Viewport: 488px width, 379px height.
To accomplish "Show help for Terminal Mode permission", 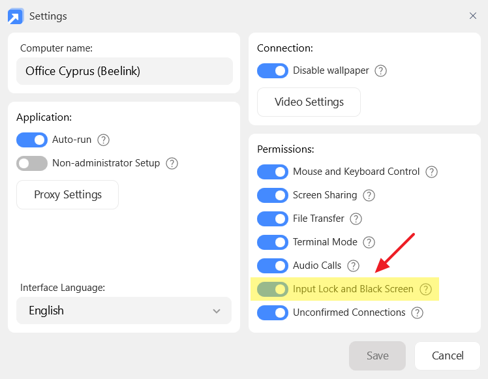I will pyautogui.click(x=369, y=243).
